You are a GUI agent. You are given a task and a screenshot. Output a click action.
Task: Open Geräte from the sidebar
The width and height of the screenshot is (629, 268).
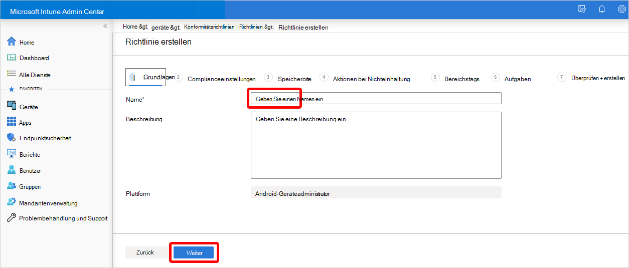coord(12,106)
